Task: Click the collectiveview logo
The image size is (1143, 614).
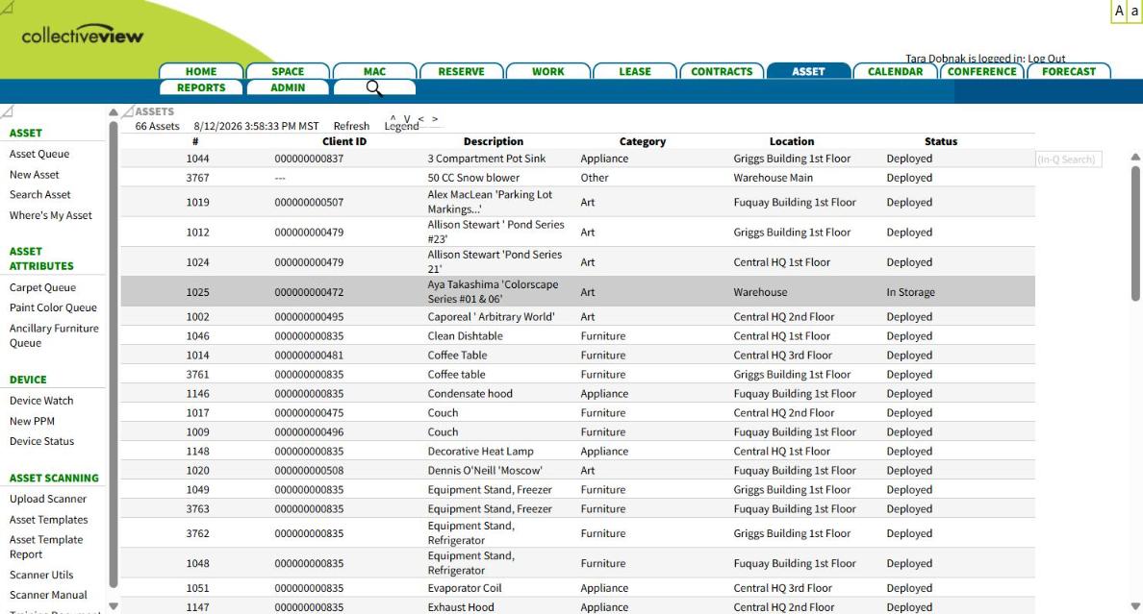Action: 83,35
